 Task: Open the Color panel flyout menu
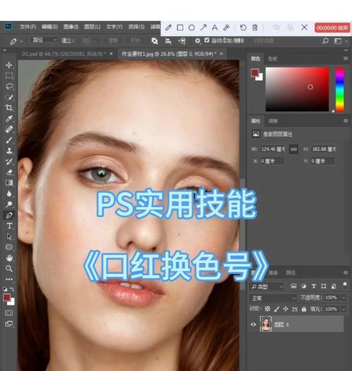pos(346,58)
